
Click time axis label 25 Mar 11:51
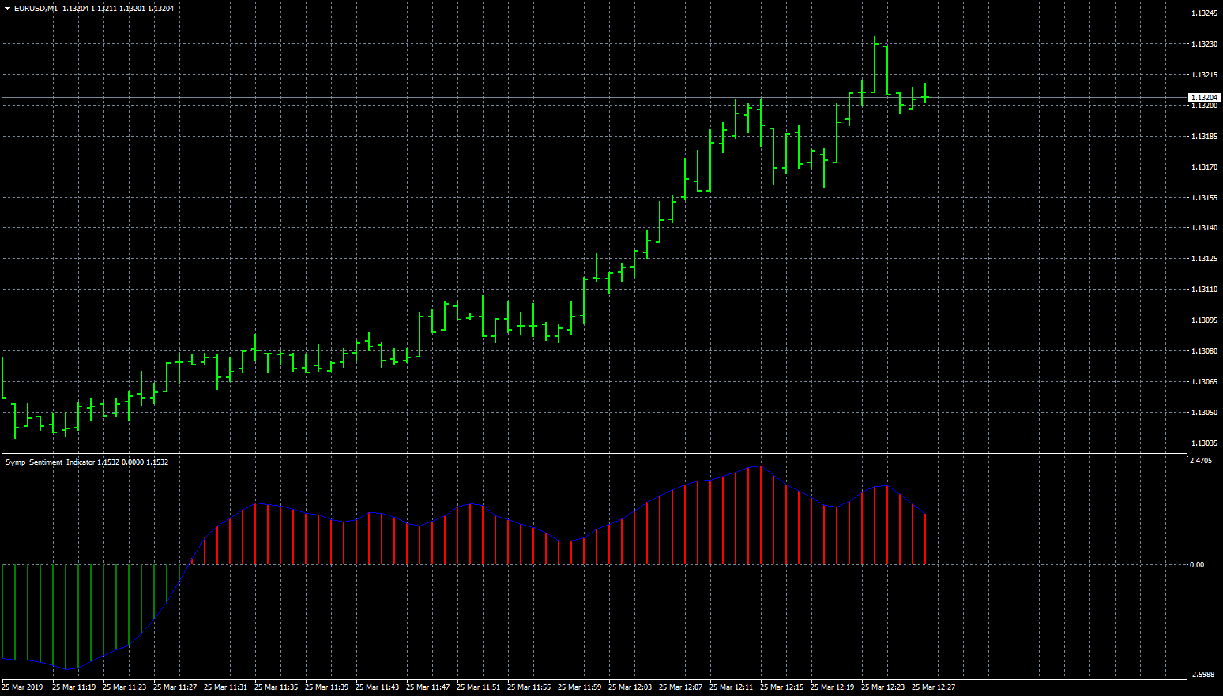pyautogui.click(x=479, y=687)
